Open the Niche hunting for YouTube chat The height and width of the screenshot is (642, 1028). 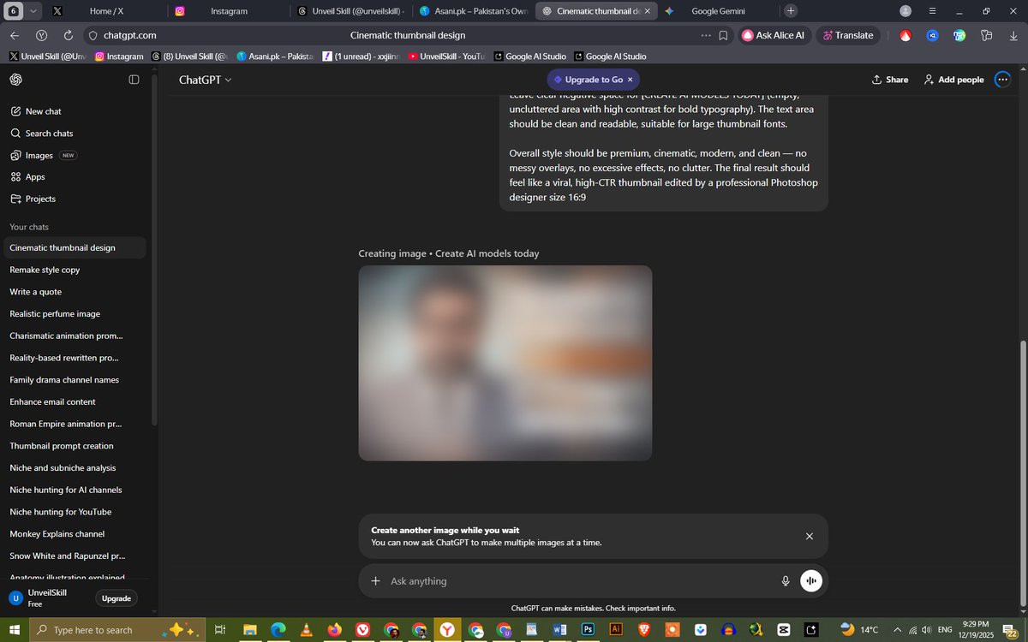pos(75,512)
